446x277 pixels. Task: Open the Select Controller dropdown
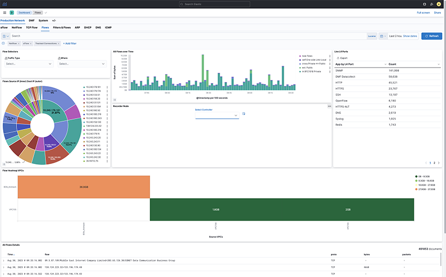point(217,115)
